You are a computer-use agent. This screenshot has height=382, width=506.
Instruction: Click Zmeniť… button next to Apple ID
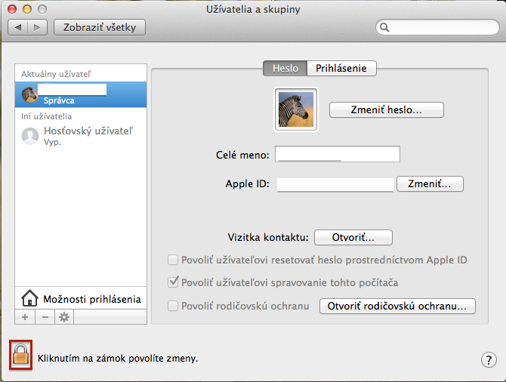click(430, 184)
